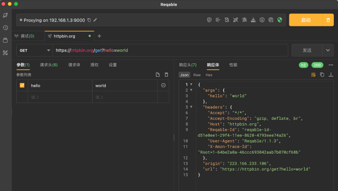Click the 发送 send button
The height and width of the screenshot is (191, 338).
(307, 50)
